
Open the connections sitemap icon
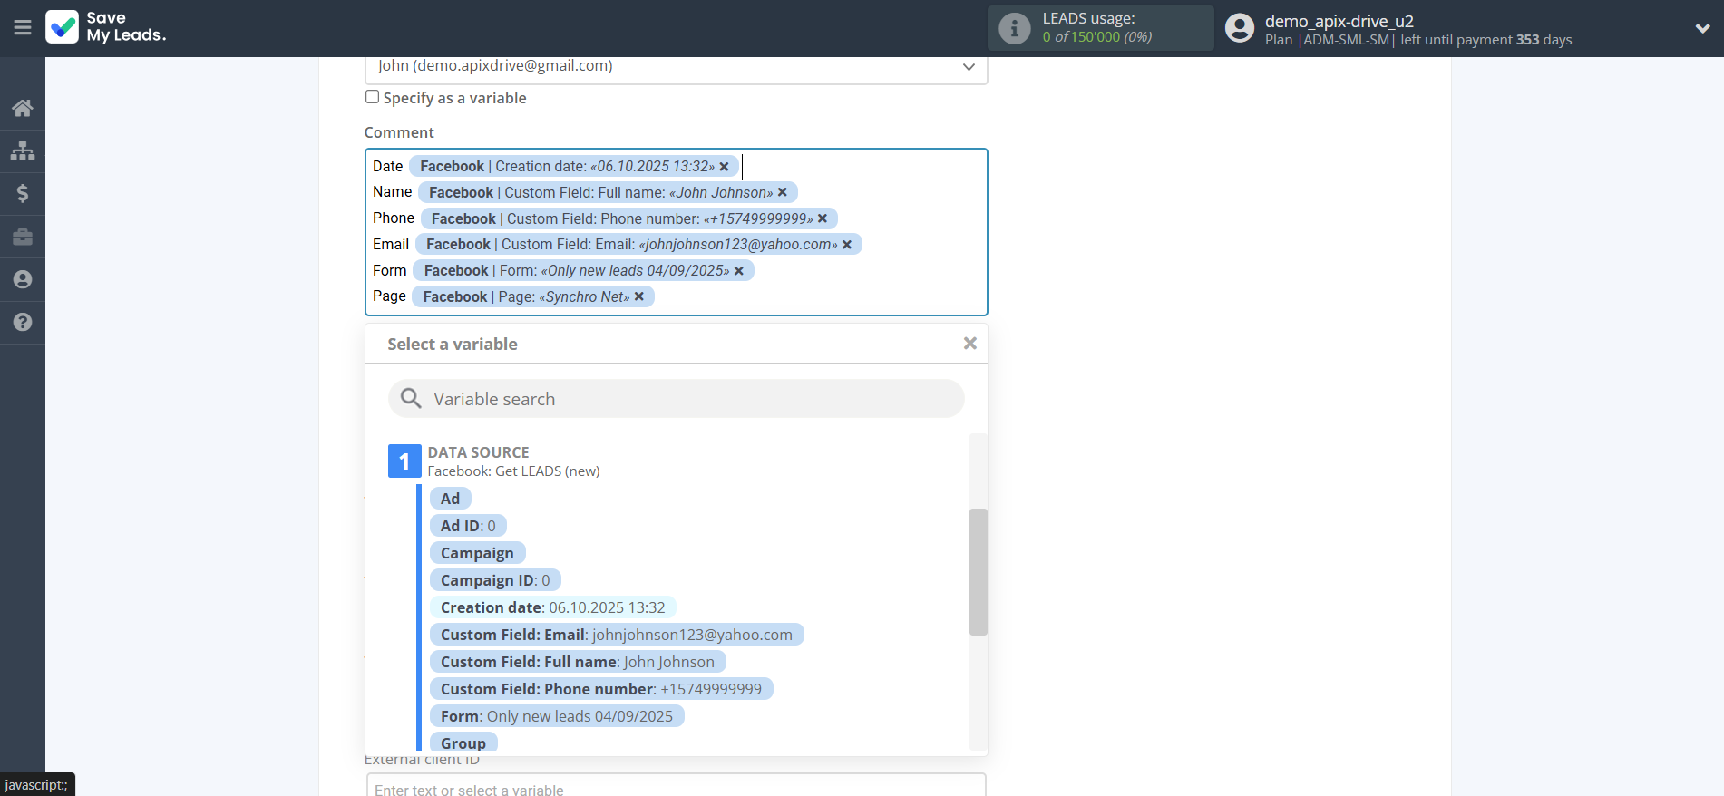click(23, 150)
